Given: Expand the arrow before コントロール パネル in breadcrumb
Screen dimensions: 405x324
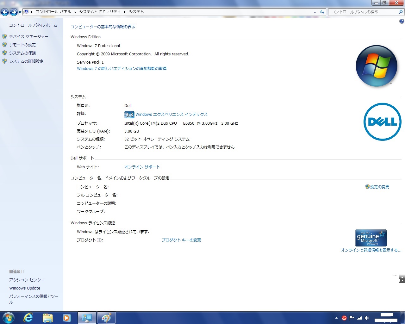Looking at the screenshot, I should click(x=32, y=12).
